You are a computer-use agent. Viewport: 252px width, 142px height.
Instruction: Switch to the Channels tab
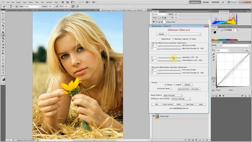point(163,11)
